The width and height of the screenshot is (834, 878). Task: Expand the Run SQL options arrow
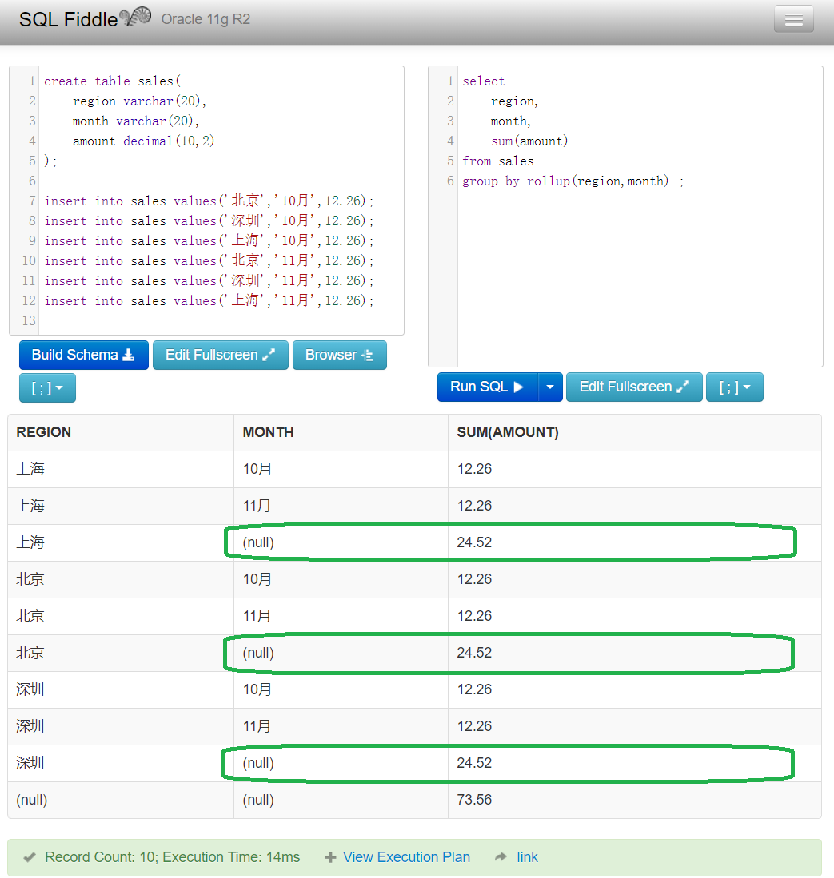tap(550, 387)
